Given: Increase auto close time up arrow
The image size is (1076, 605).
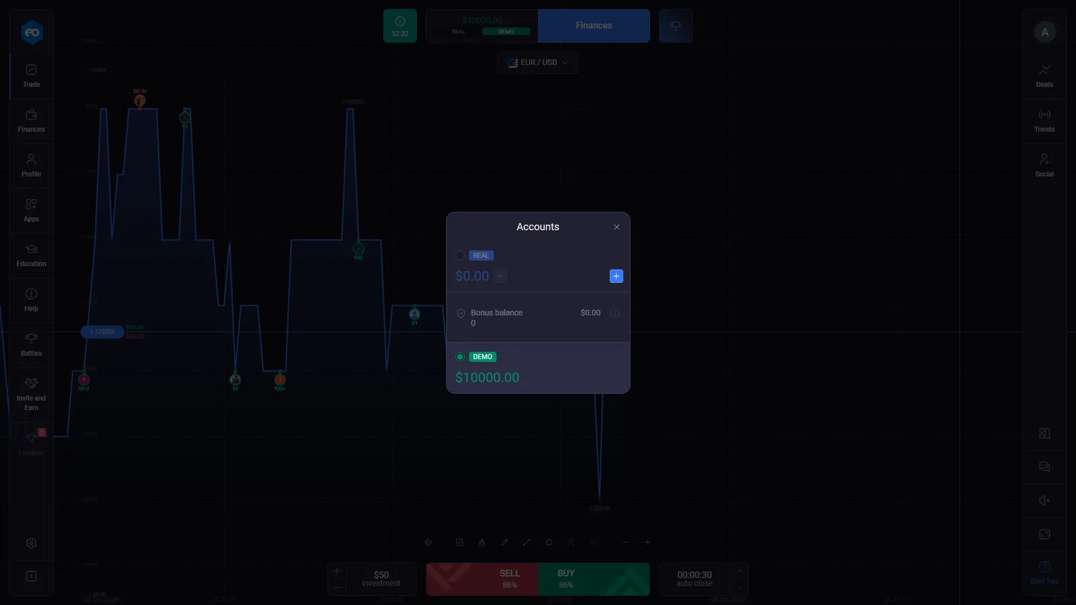Looking at the screenshot, I should pyautogui.click(x=739, y=571).
